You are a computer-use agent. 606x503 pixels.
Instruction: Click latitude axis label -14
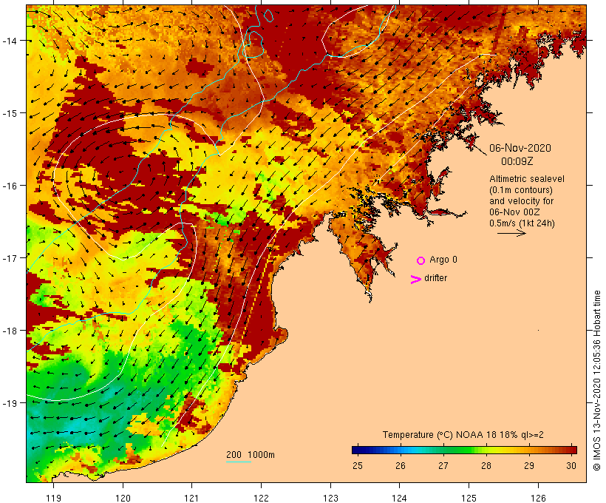click(x=10, y=40)
